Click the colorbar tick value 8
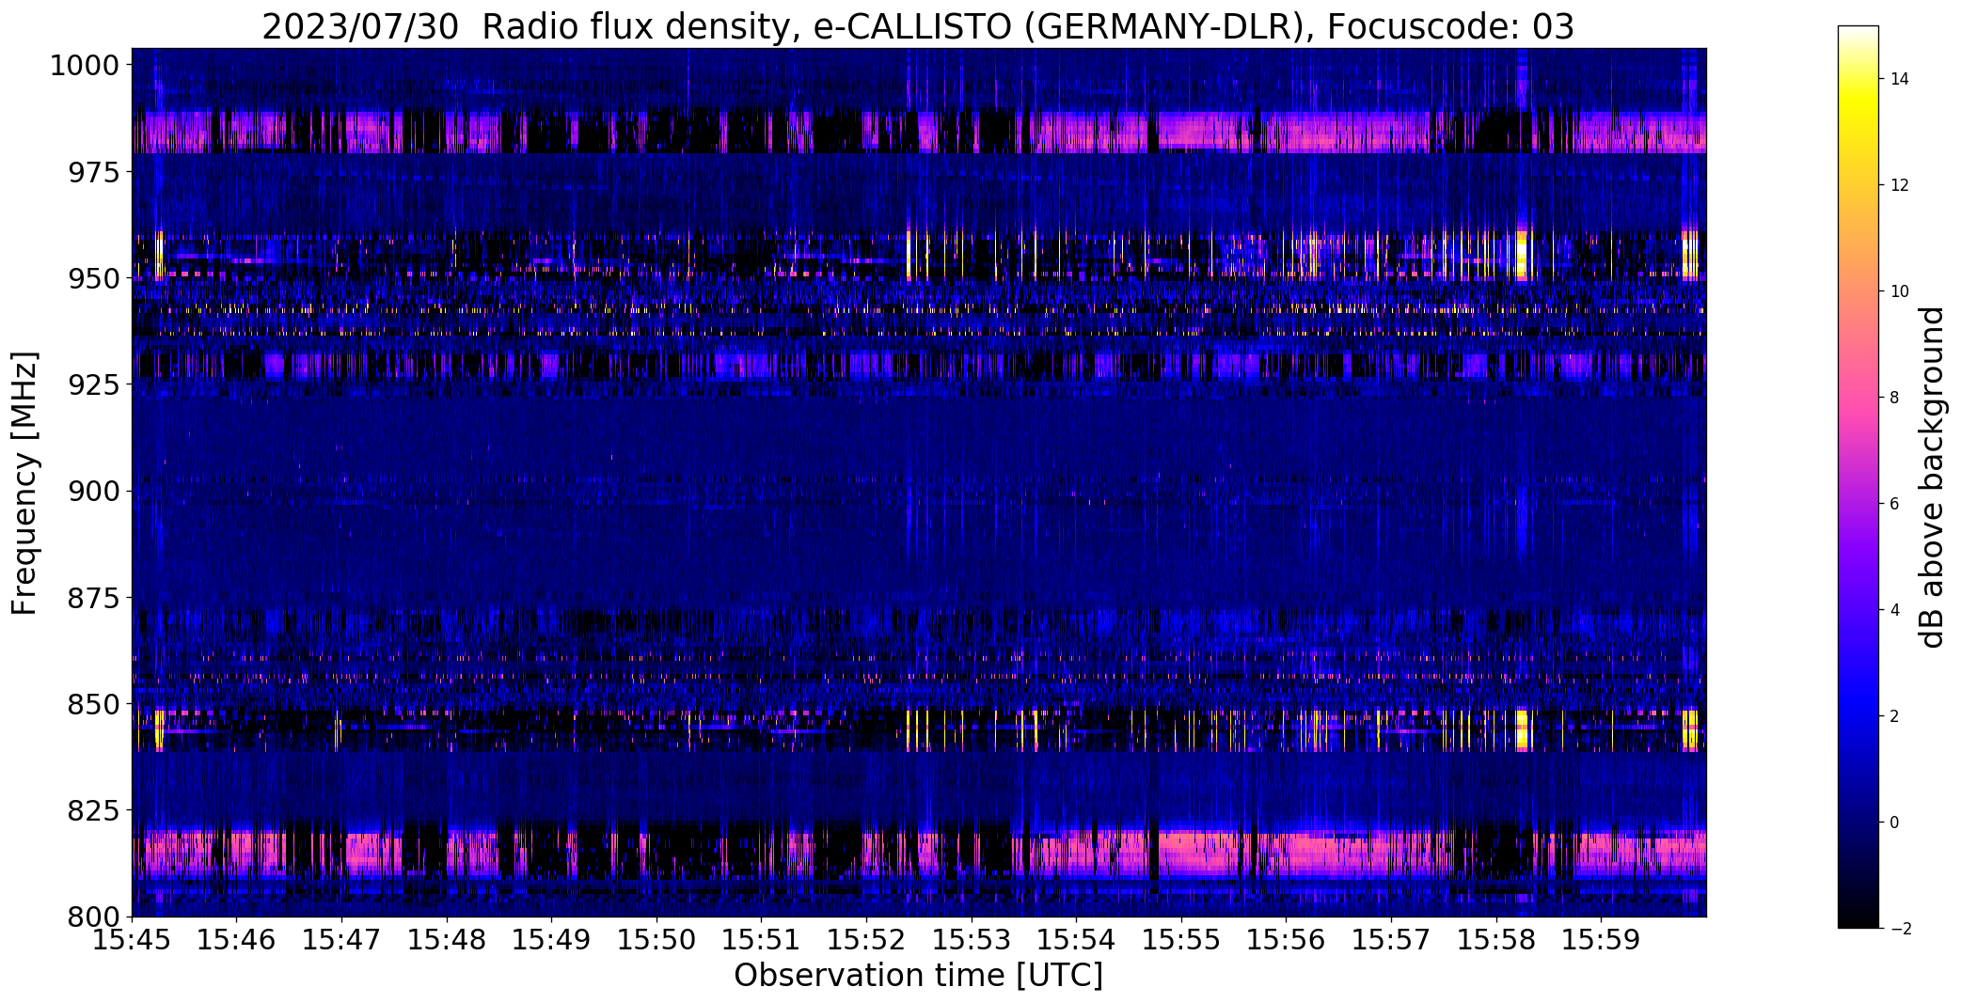1961x1003 pixels. (1894, 398)
